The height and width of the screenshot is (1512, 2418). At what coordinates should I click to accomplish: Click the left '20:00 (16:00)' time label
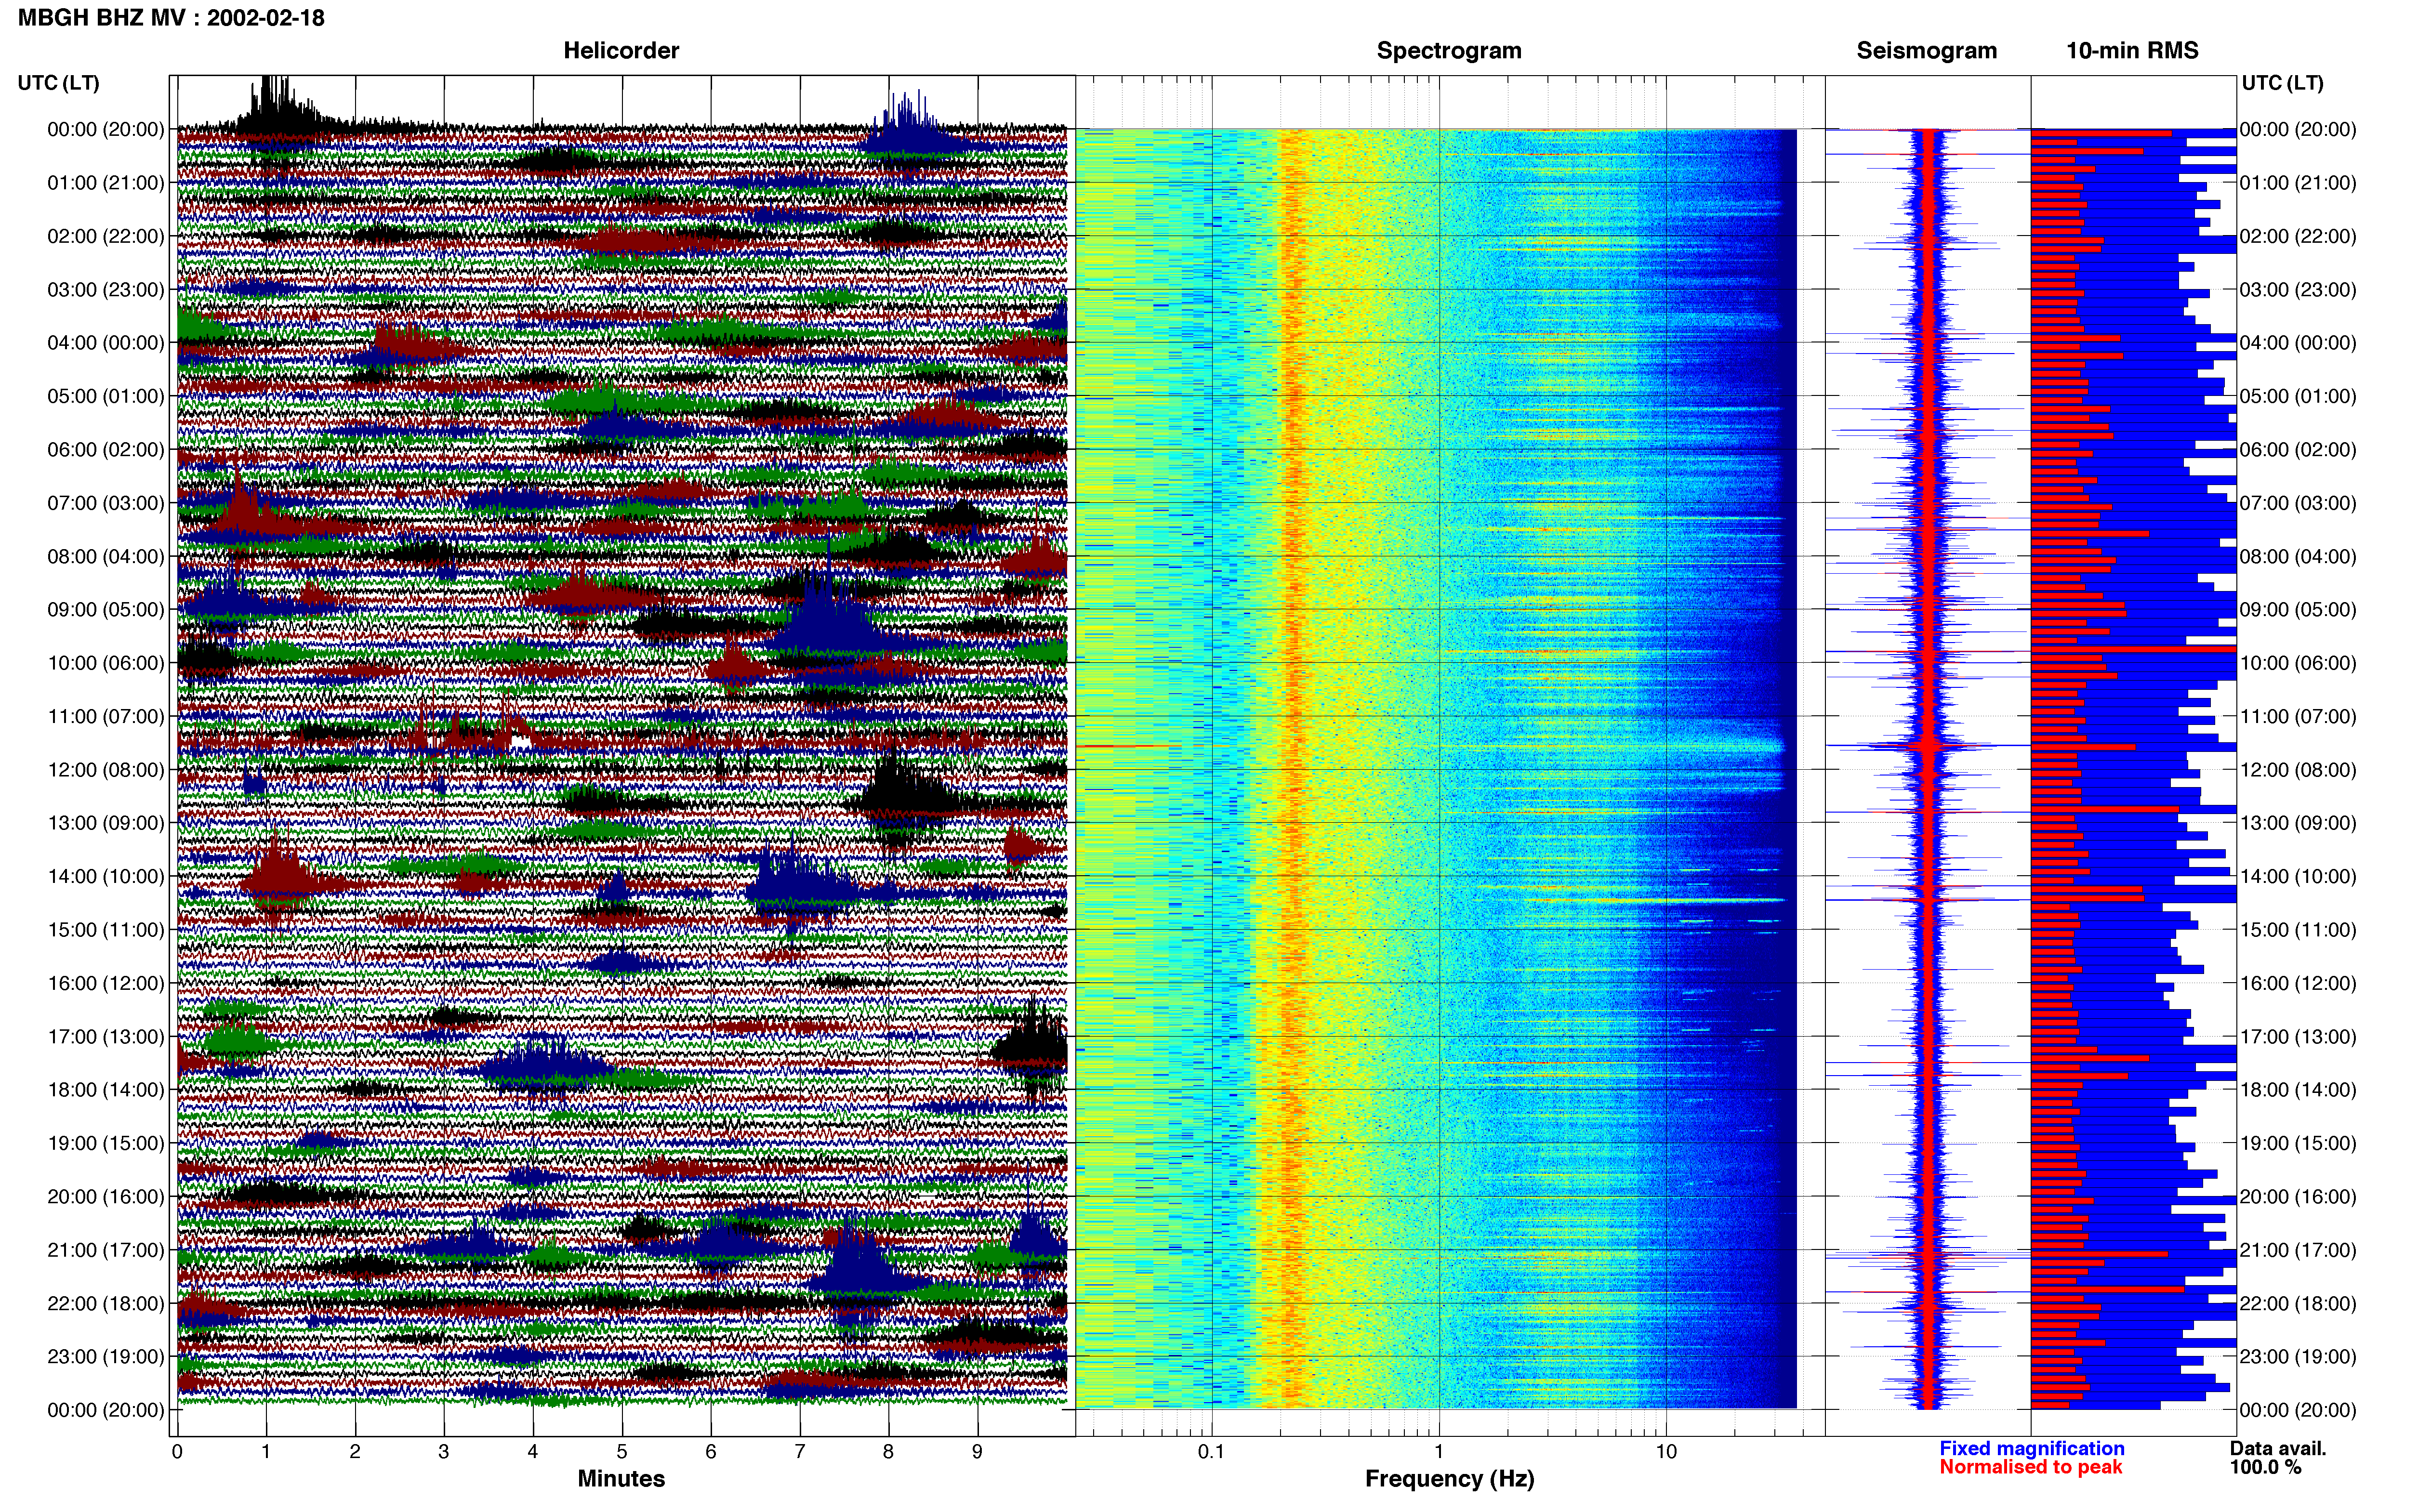click(105, 1196)
